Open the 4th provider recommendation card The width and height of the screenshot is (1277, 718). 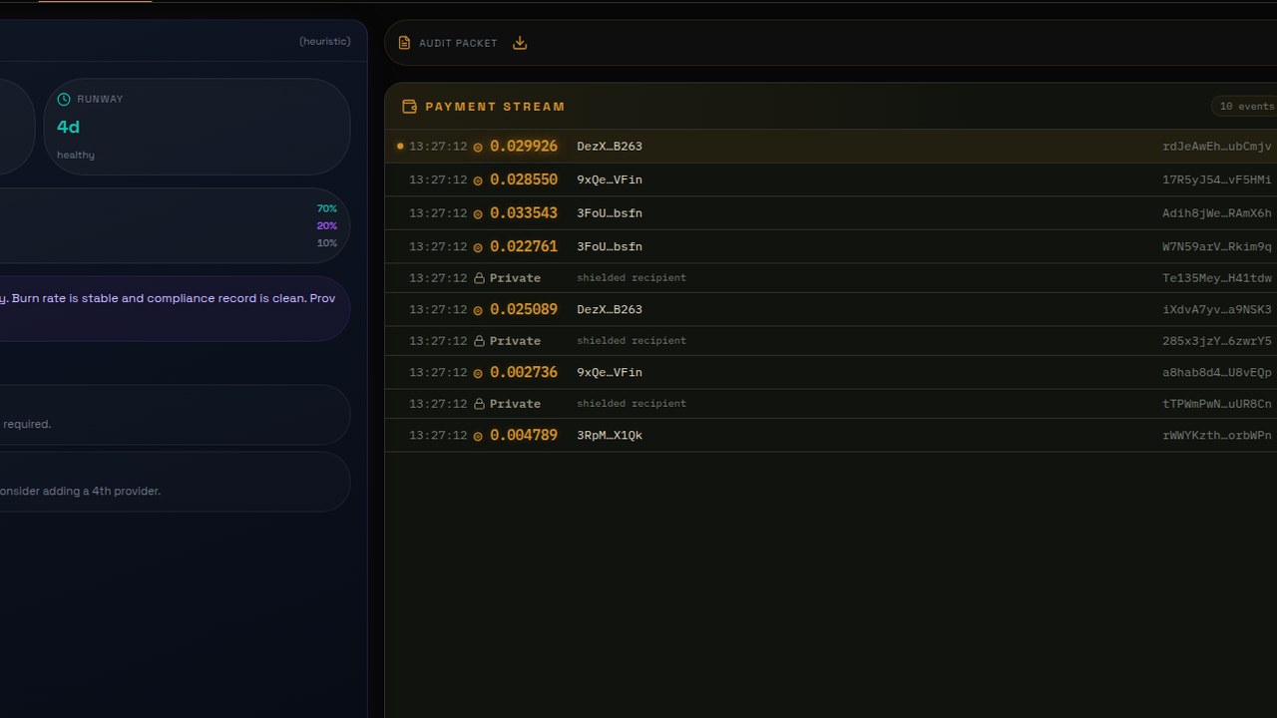pos(175,482)
